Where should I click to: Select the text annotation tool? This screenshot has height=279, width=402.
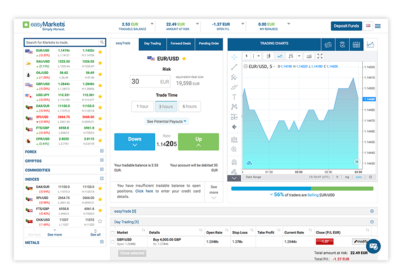tap(234, 97)
